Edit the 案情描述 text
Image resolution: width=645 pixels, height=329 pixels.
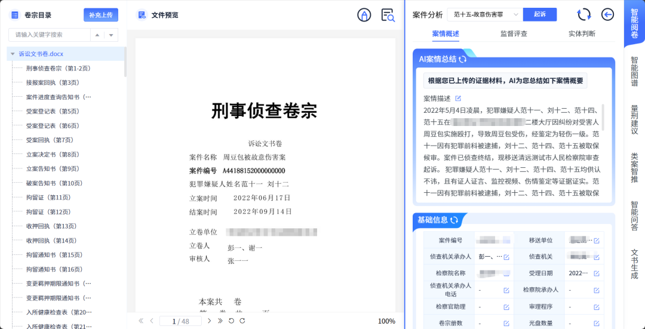[x=458, y=99]
